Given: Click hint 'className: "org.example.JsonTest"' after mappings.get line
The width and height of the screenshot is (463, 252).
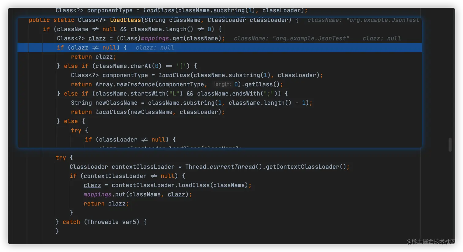Looking at the screenshot, I should [x=292, y=38].
